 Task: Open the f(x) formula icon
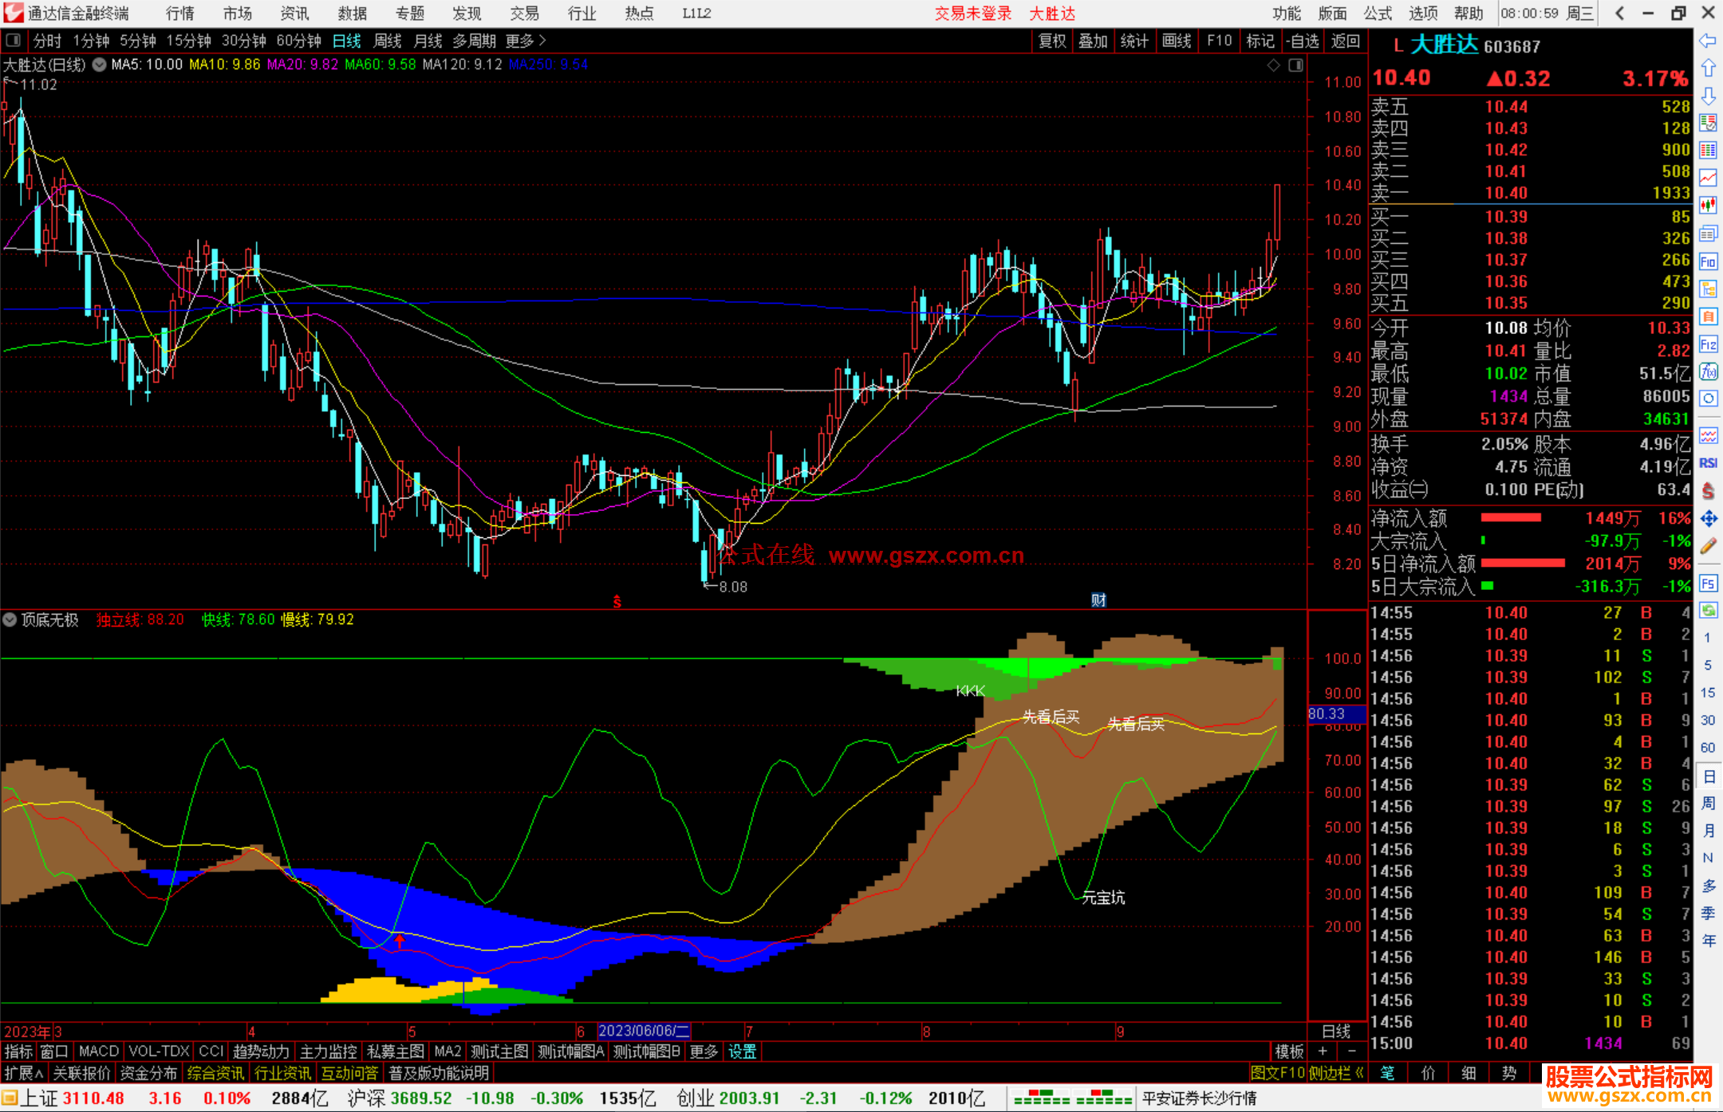pyautogui.click(x=1708, y=371)
